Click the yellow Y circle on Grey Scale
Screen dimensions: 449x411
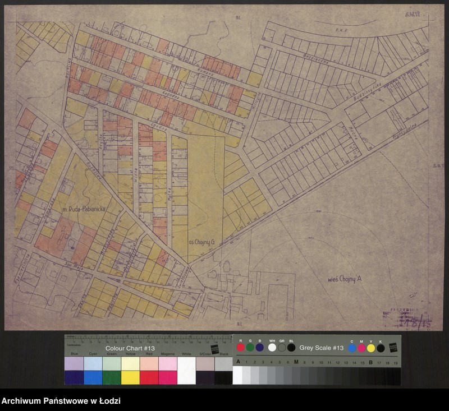(x=371, y=348)
